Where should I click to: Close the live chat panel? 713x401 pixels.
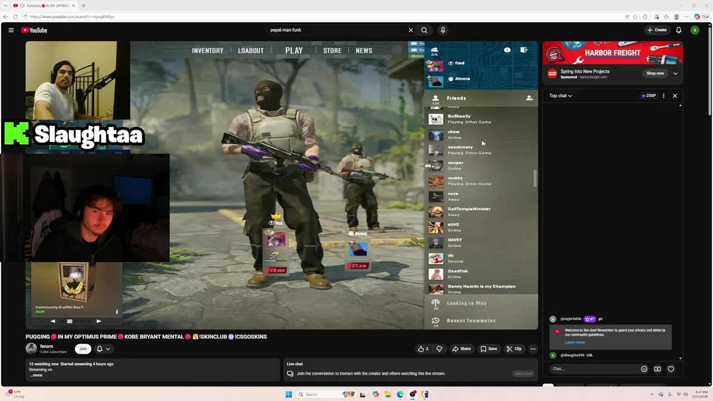coord(675,96)
